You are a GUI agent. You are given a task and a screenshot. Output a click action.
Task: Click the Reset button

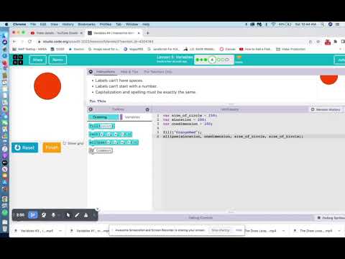coord(25,147)
